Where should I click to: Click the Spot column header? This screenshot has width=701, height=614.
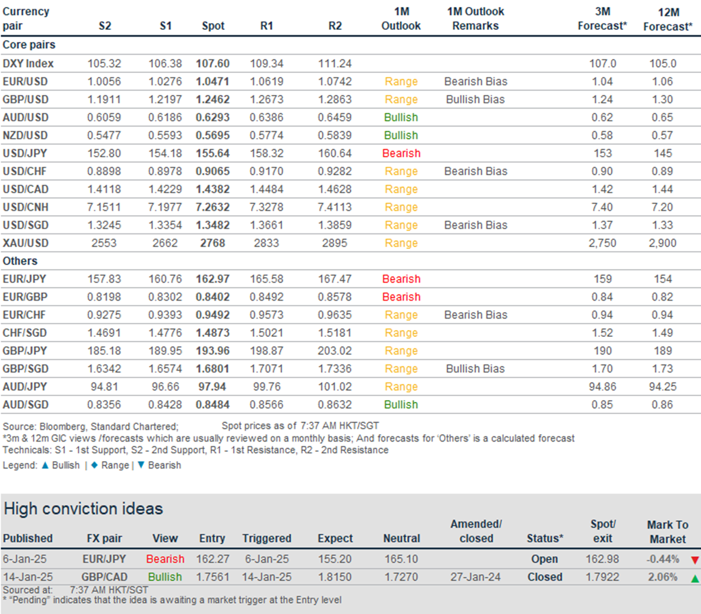pos(213,26)
